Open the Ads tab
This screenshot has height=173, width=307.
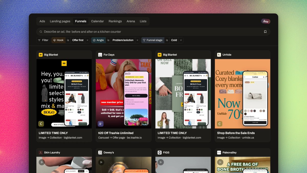[x=42, y=21]
